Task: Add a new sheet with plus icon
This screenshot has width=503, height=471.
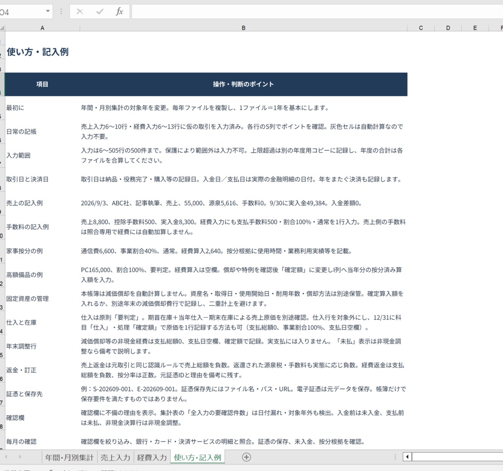Action: [247, 457]
